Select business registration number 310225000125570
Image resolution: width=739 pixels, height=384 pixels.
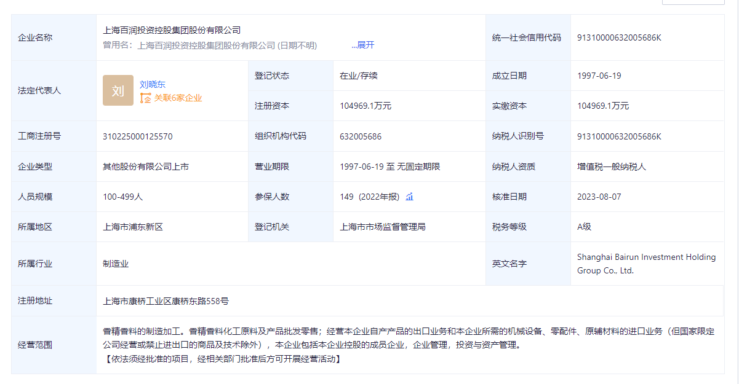[138, 136]
